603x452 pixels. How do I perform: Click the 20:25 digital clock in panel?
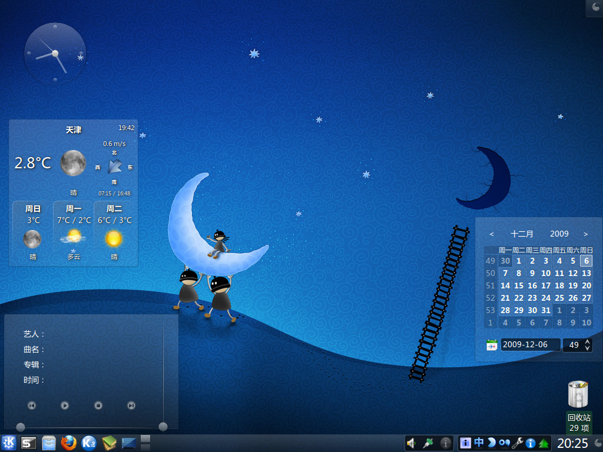[572, 444]
